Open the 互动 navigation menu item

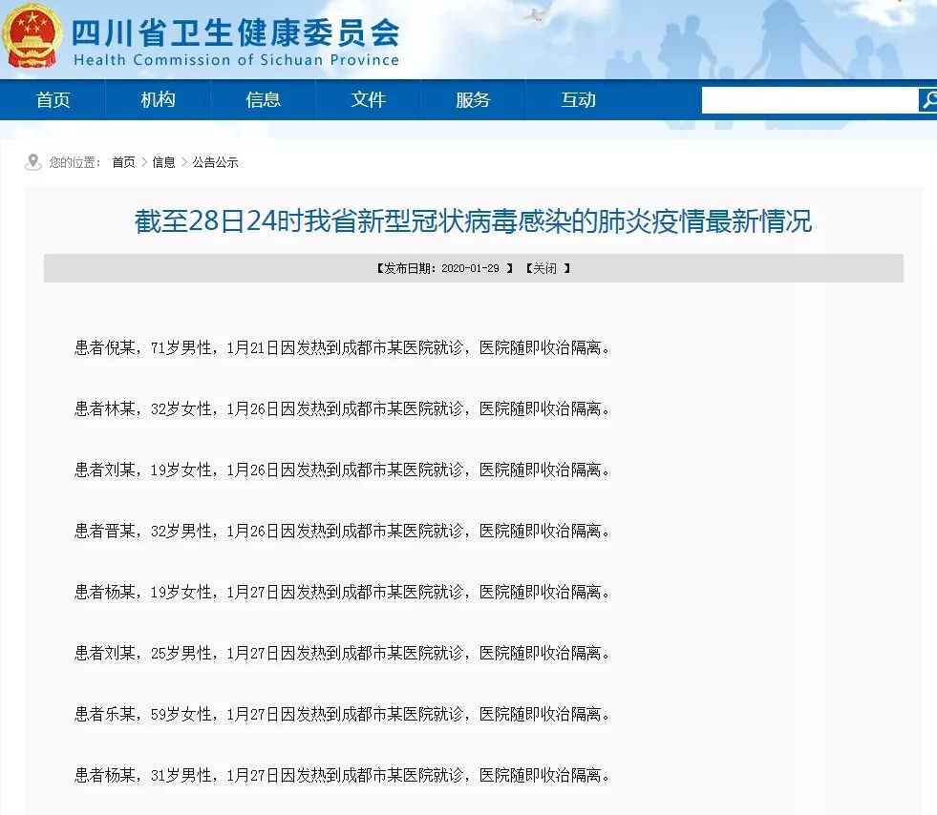click(x=578, y=99)
